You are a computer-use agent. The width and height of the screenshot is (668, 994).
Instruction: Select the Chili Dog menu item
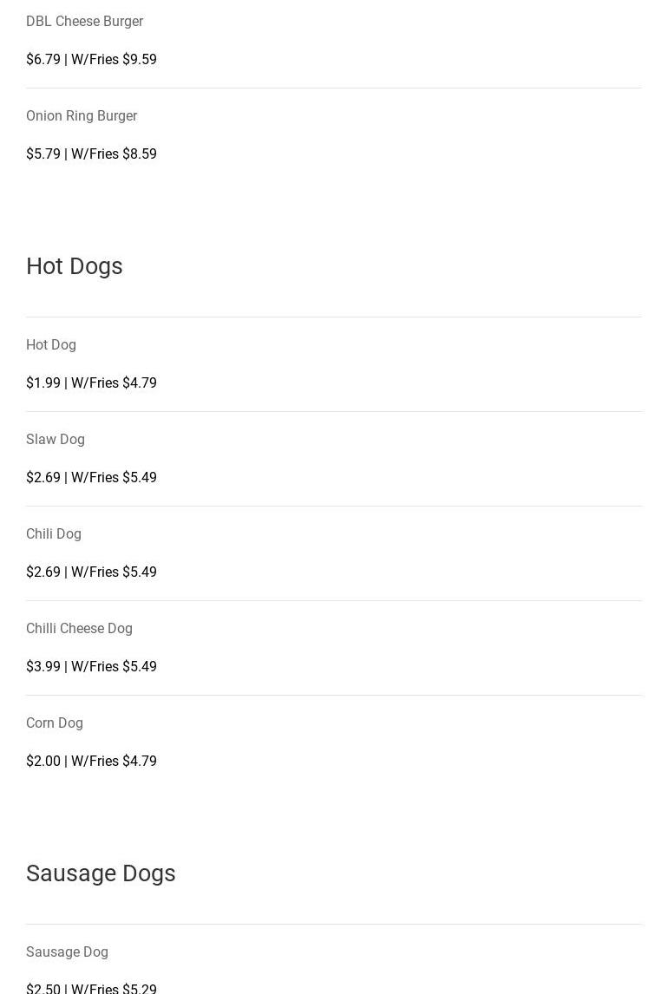54,533
